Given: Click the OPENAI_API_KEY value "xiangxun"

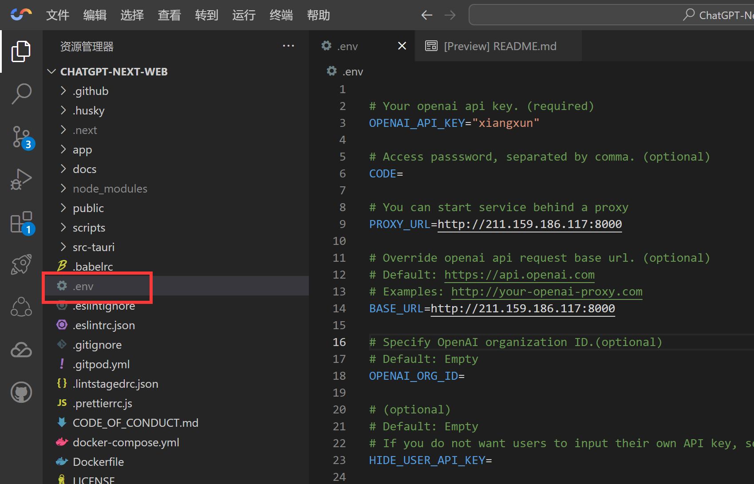Looking at the screenshot, I should pyautogui.click(x=505, y=123).
